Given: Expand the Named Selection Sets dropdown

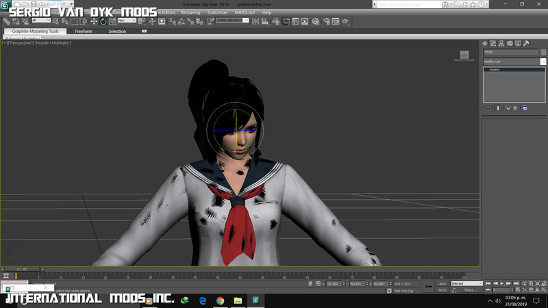Looking at the screenshot, I should pyautogui.click(x=246, y=21).
